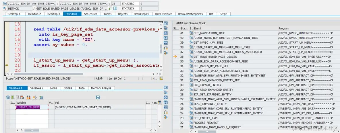This screenshot has width=340, height=133.
Task: Delete variable rows with trash icon
Action: [x=8, y=97]
